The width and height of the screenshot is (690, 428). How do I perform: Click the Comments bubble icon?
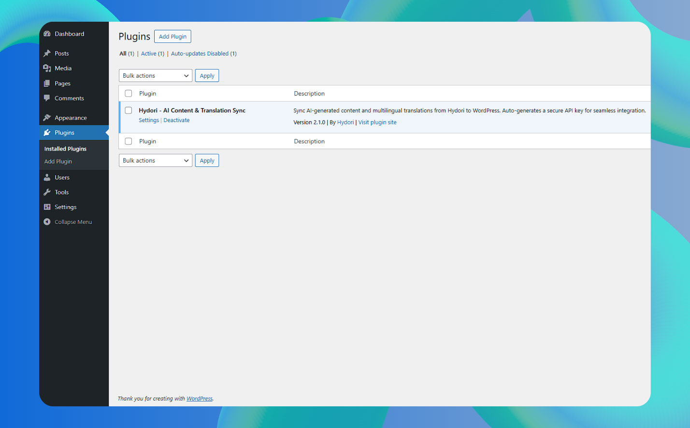click(x=47, y=98)
